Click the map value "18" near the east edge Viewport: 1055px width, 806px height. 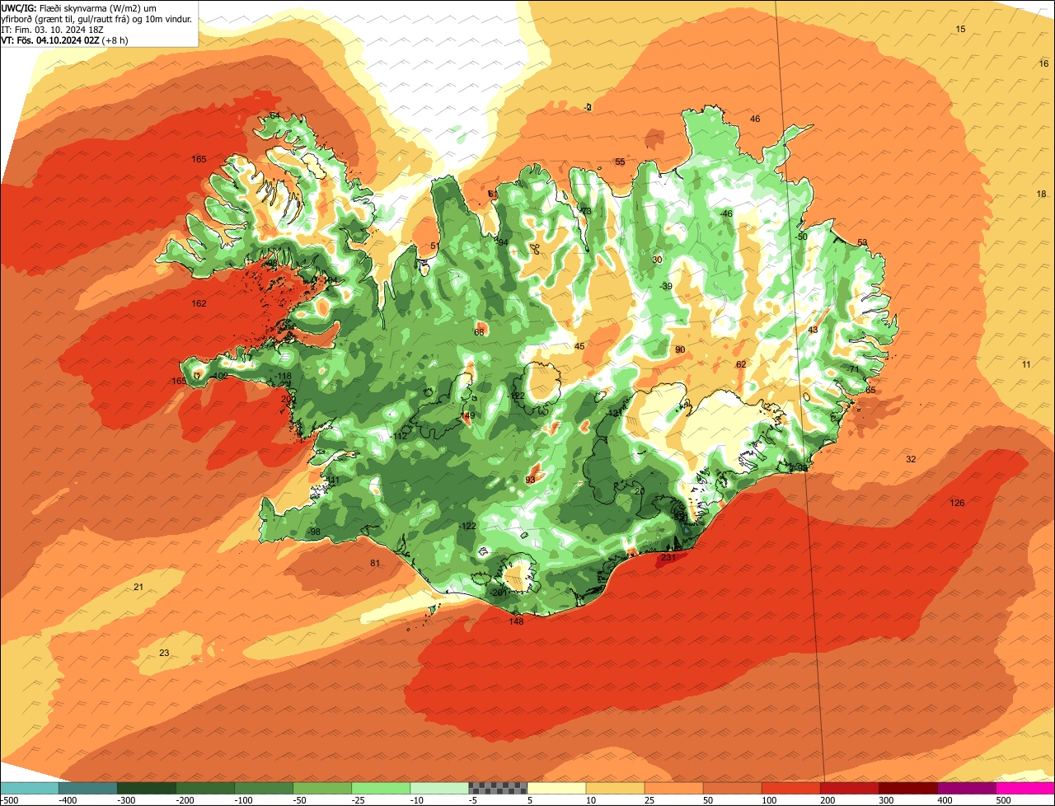point(1041,194)
